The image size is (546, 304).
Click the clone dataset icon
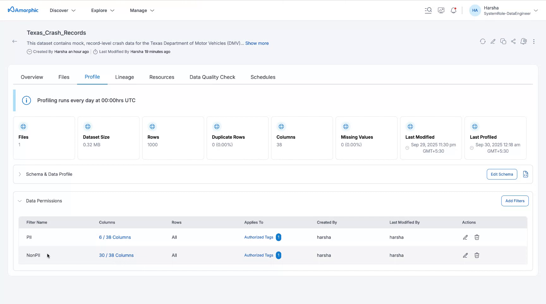pos(503,41)
